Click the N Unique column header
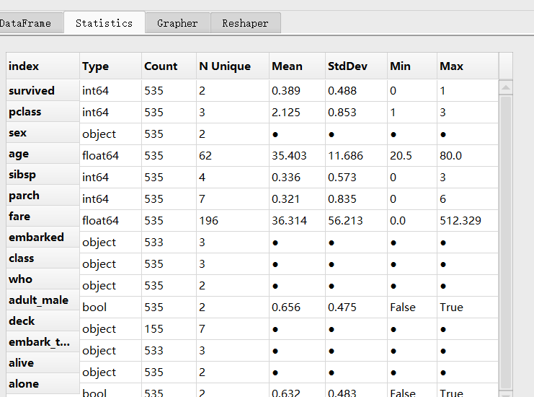Image resolution: width=534 pixels, height=397 pixels. 233,66
